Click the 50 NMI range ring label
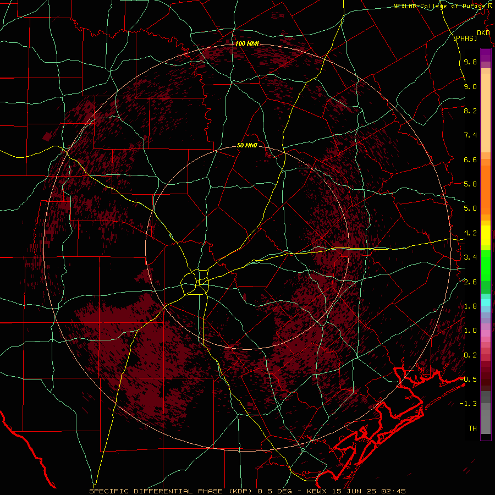The height and width of the screenshot is (495, 495). [247, 146]
